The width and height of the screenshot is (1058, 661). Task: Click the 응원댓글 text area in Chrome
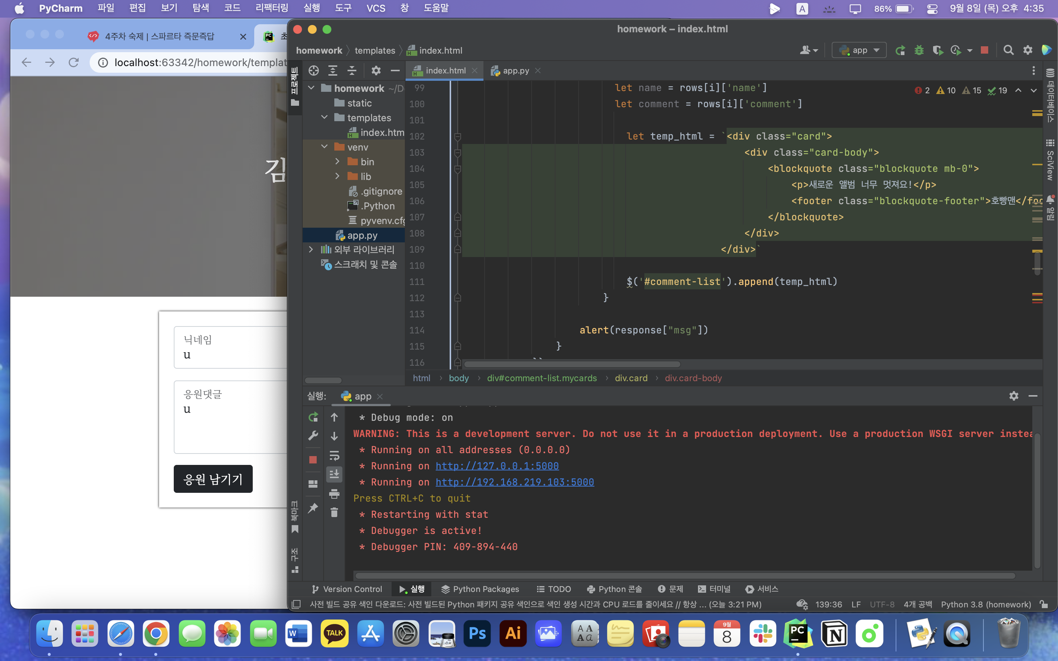click(x=230, y=417)
